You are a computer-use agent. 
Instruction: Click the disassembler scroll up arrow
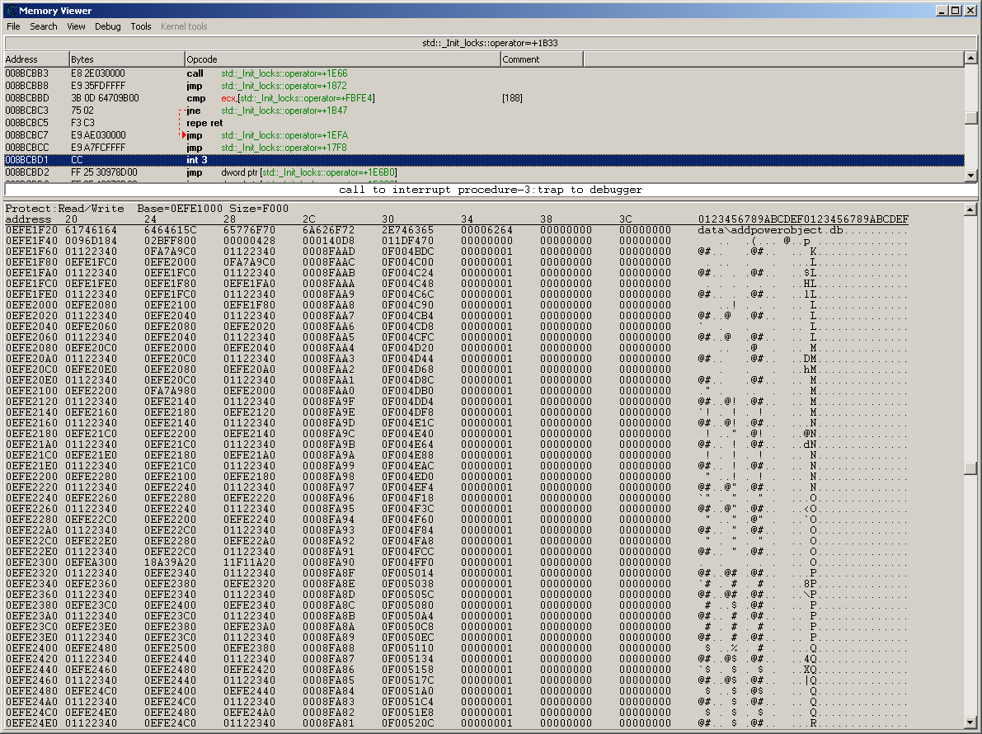click(970, 59)
